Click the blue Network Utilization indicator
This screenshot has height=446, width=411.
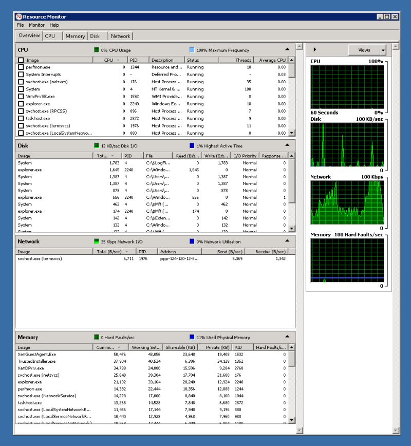(x=191, y=241)
